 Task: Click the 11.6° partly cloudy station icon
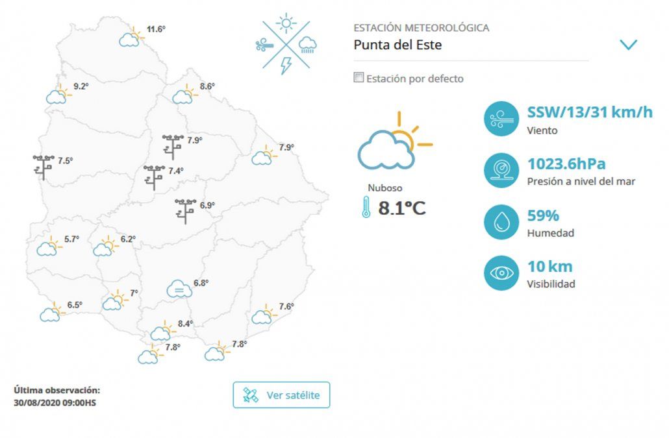(131, 36)
